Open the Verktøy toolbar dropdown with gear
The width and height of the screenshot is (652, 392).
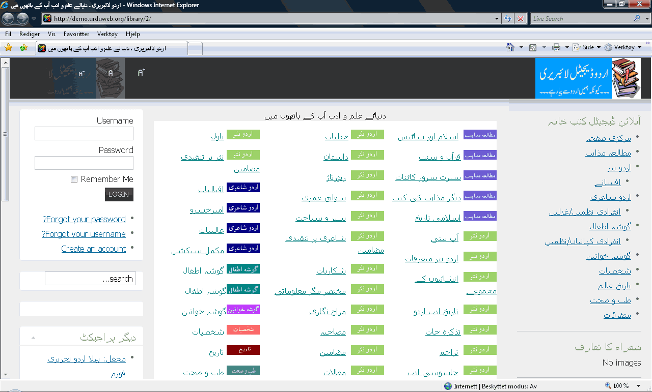pos(623,47)
